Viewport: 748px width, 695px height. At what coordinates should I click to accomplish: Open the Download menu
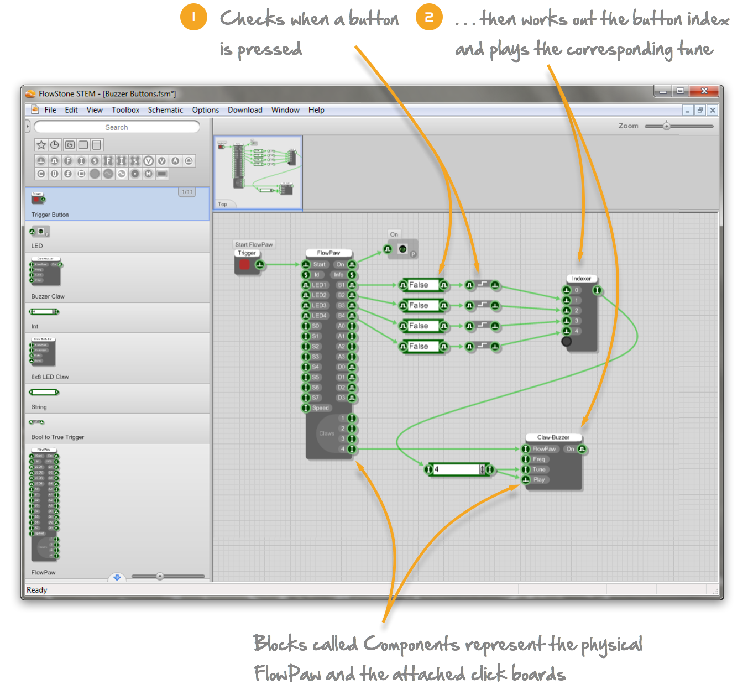click(x=245, y=110)
